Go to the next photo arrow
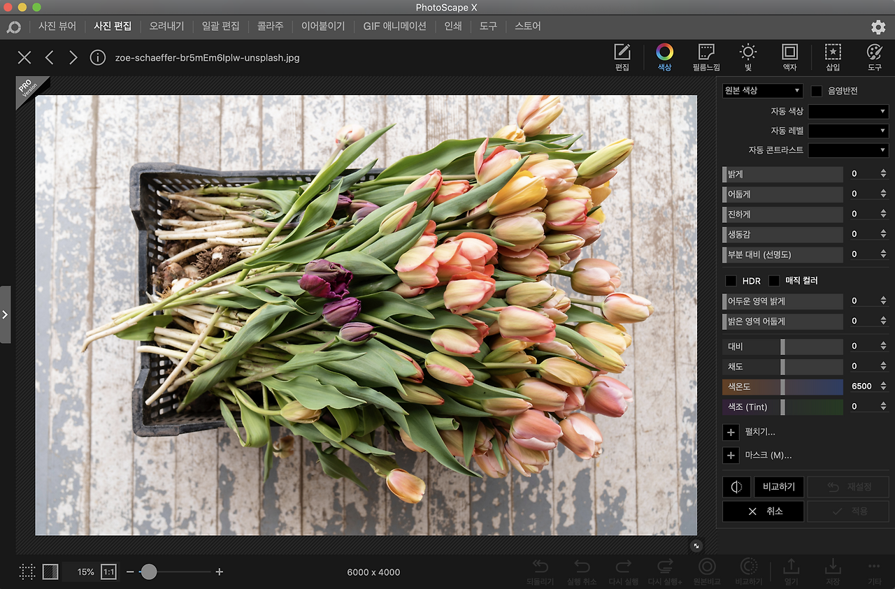 tap(73, 57)
